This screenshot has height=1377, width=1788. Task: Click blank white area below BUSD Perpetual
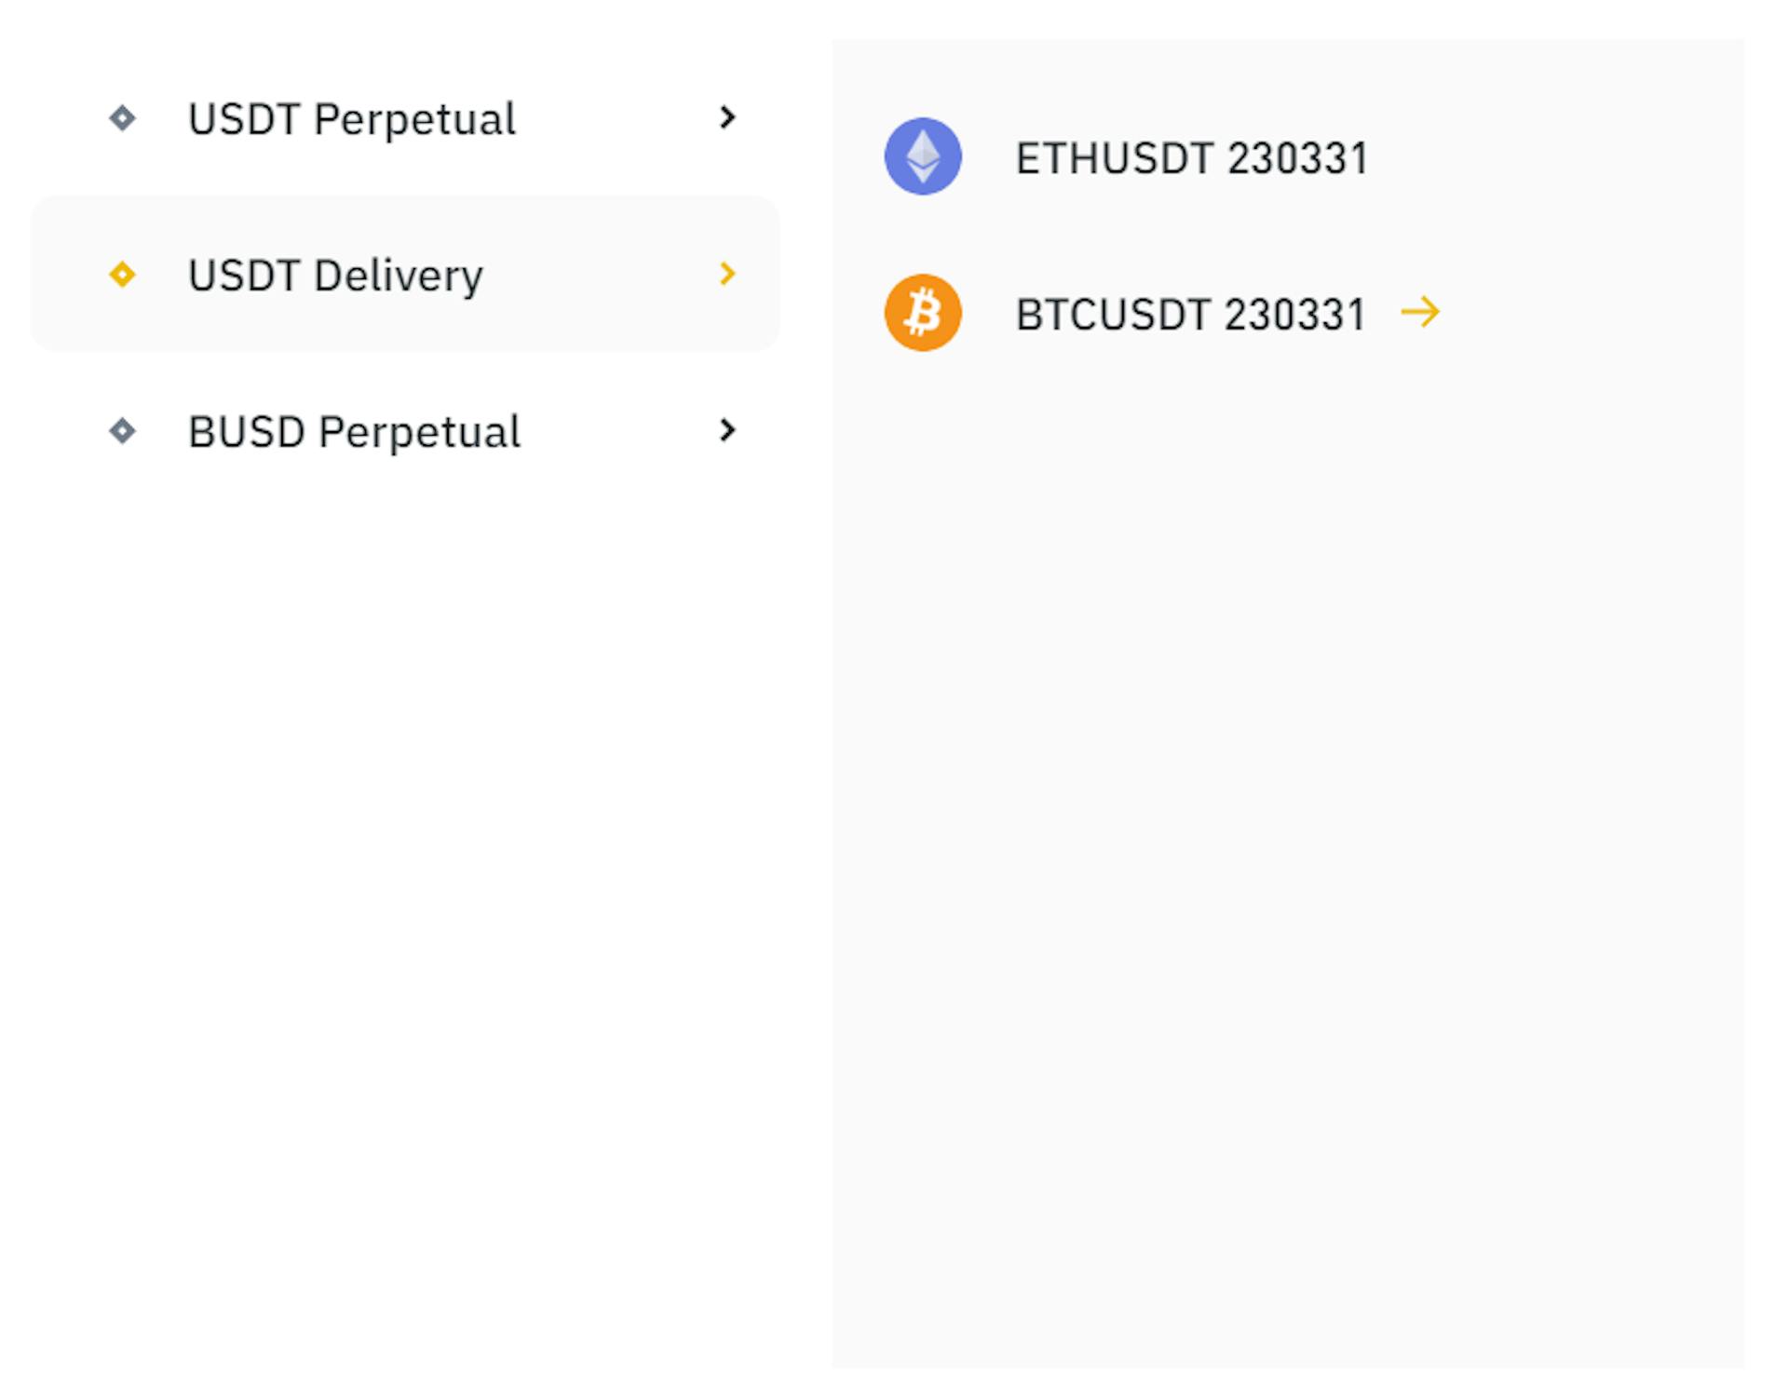[400, 838]
